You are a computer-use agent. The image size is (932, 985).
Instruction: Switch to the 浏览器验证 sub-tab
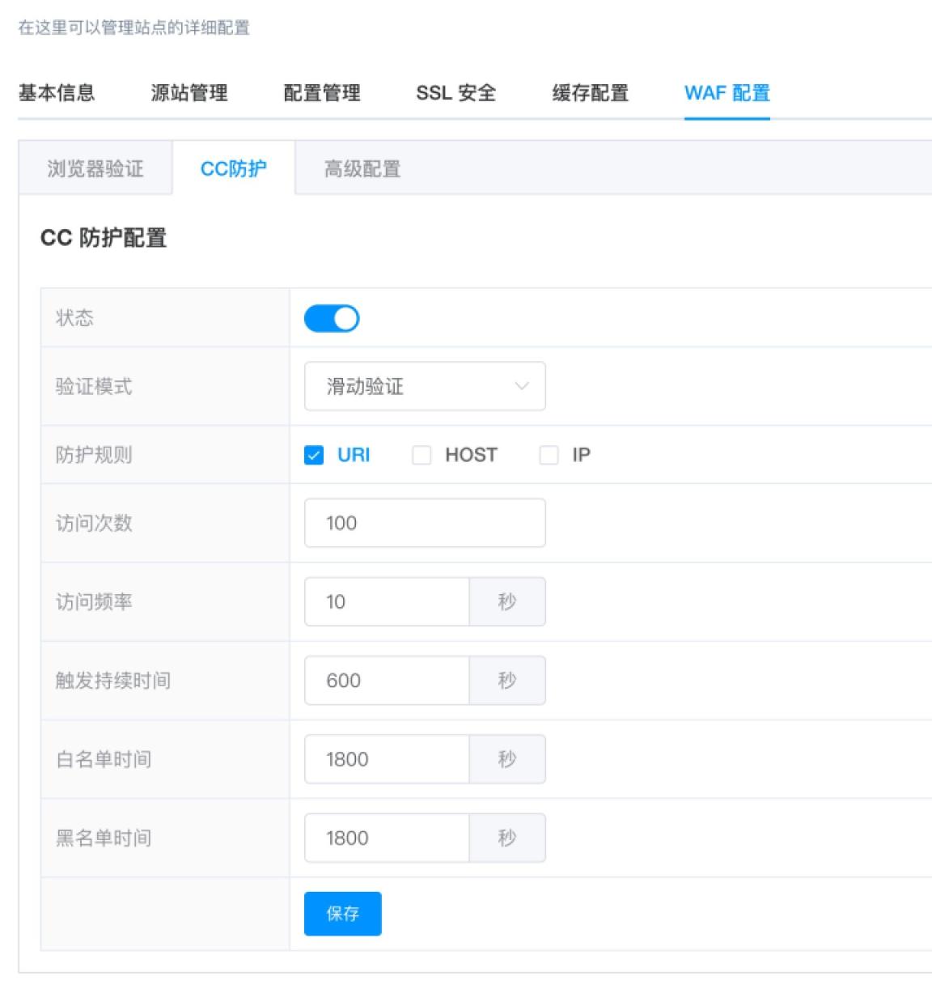tap(95, 168)
